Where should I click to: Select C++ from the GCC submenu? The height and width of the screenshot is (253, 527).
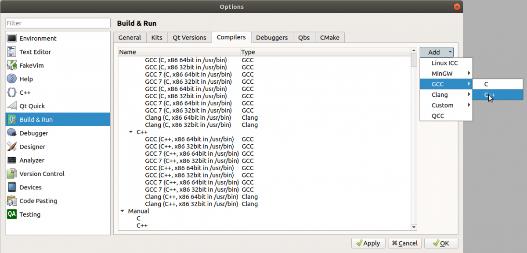[x=498, y=94]
